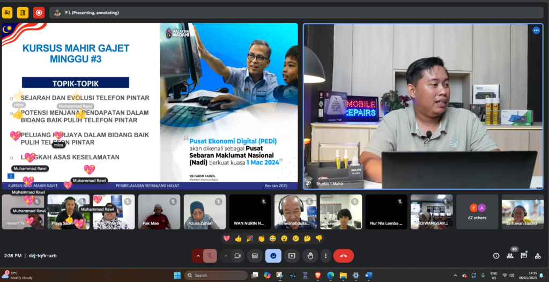Viewport: 549px width, 282px height.
Task: Open Microsoft Edge from the taskbar
Action: click(330, 276)
